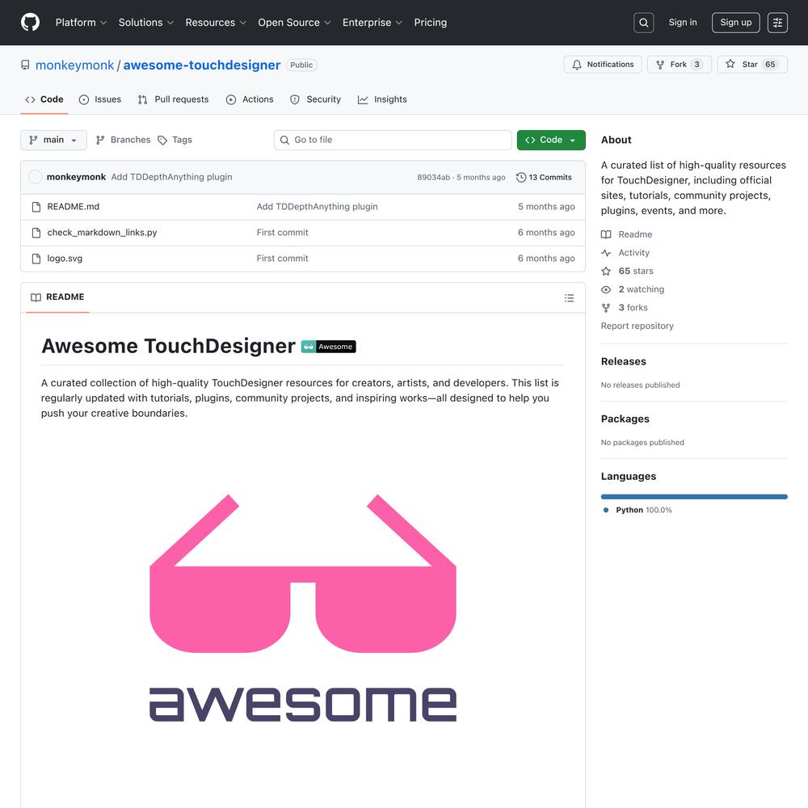Open First commit message for logo.svg

tap(282, 259)
